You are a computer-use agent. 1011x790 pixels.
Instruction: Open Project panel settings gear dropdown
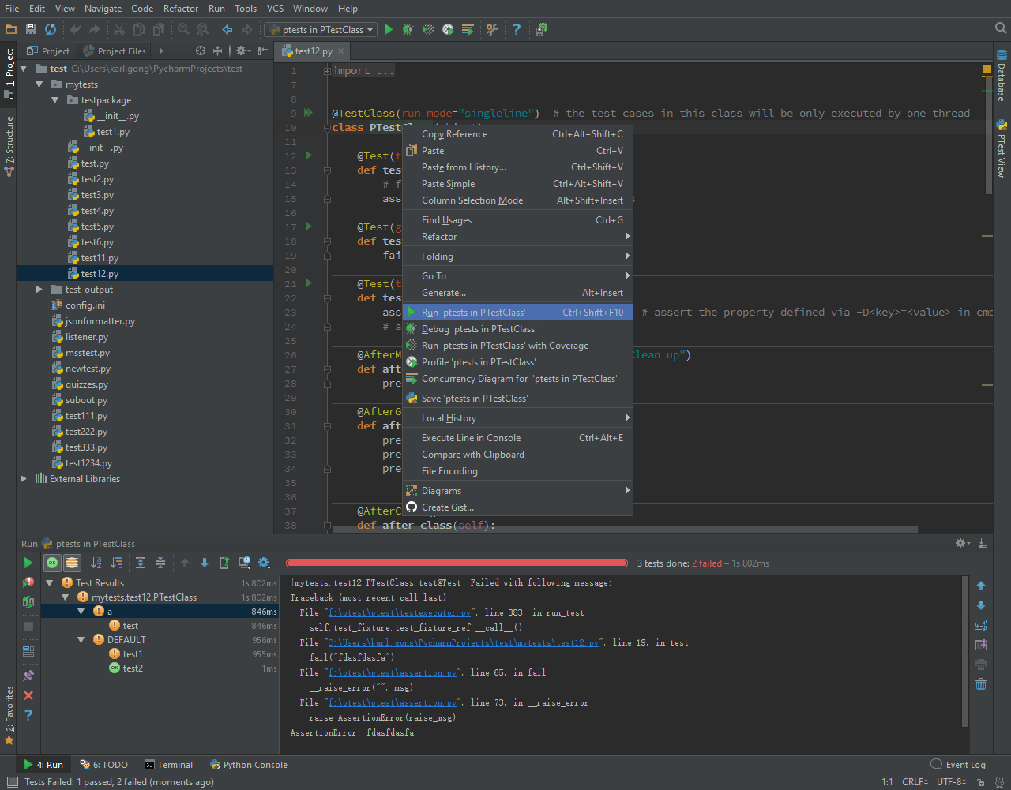[243, 51]
